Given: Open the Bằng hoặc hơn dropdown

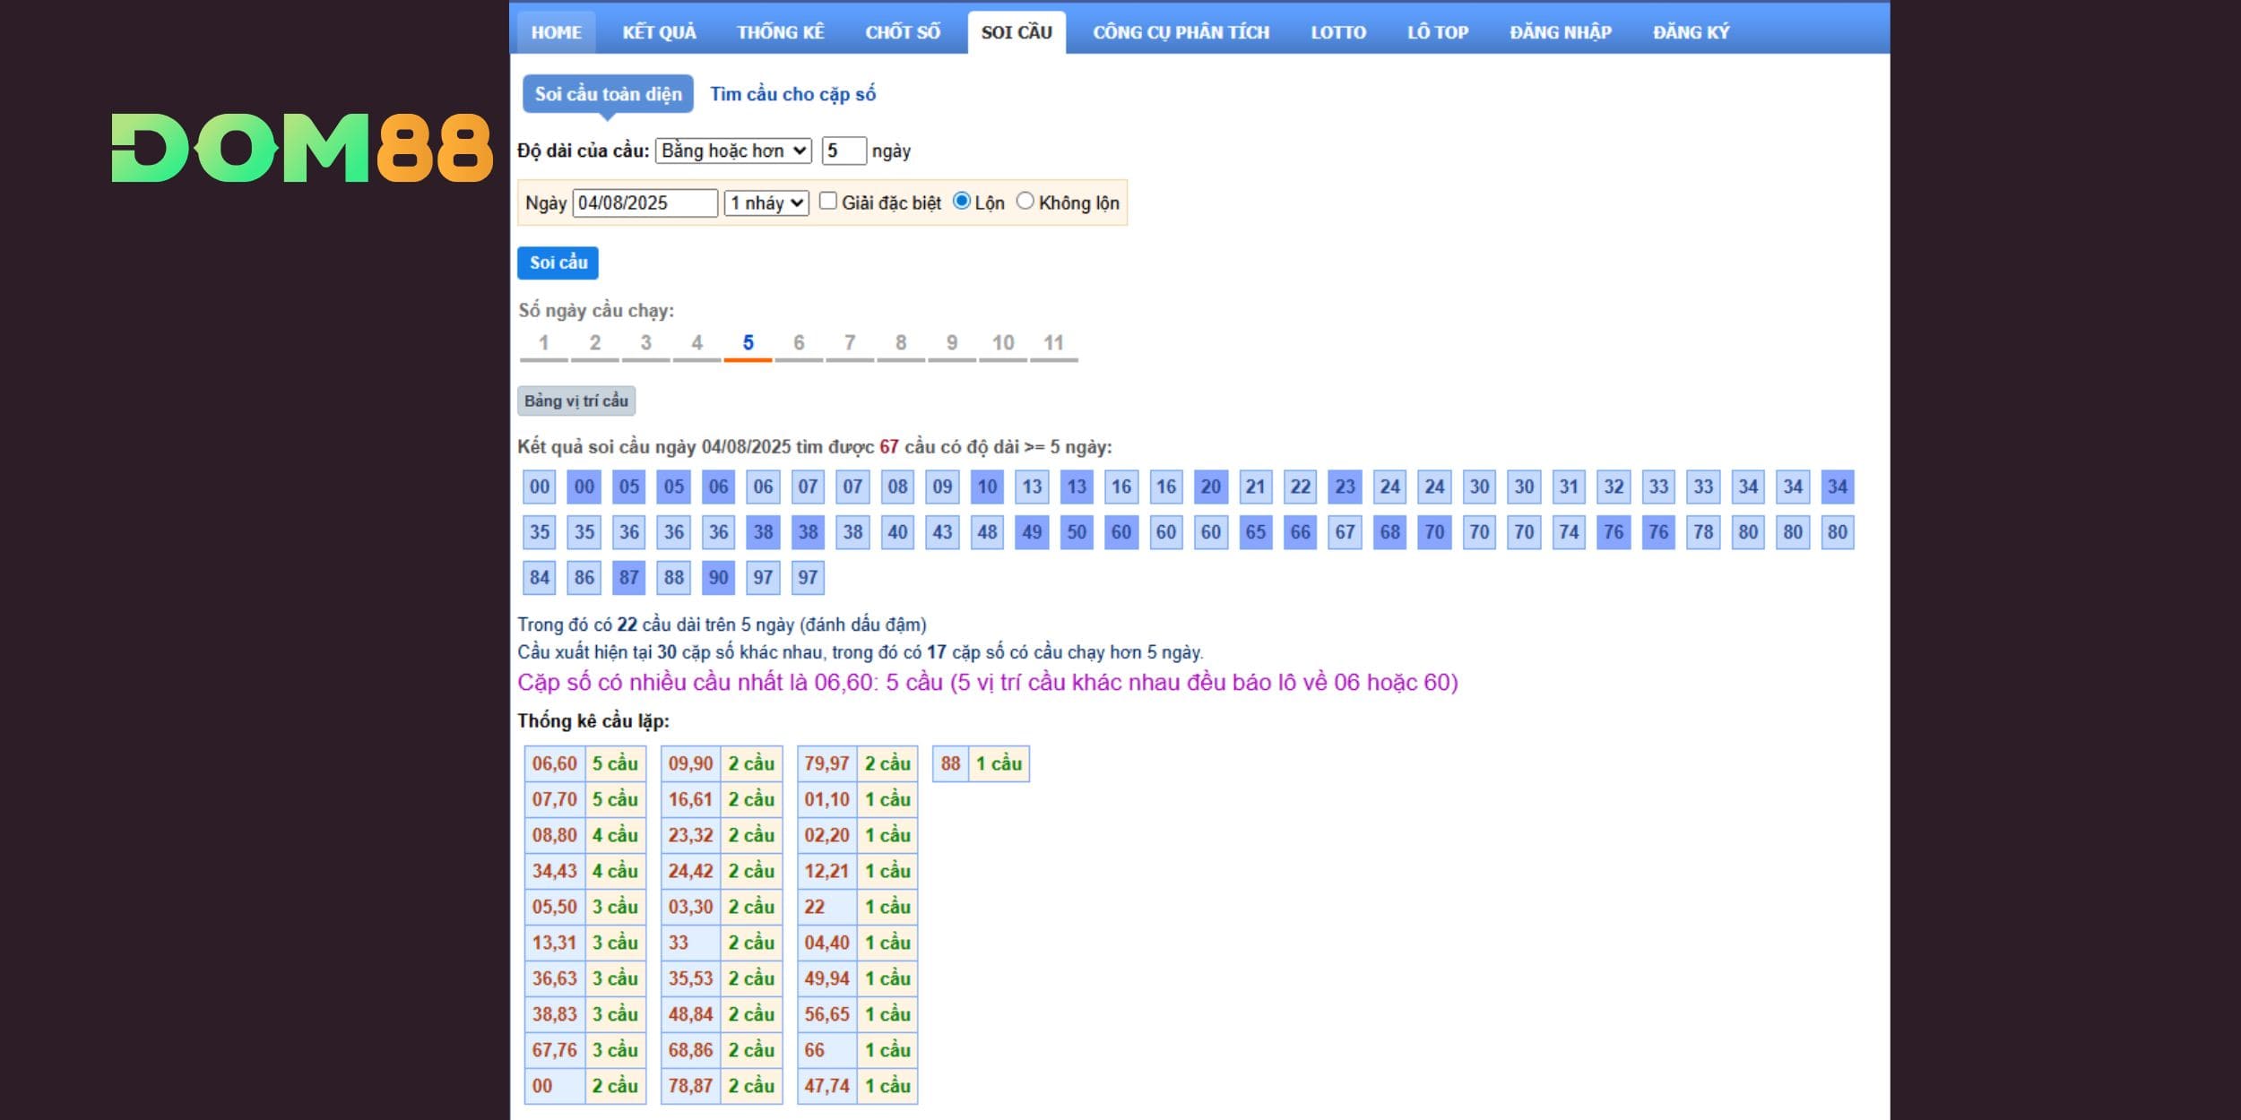Looking at the screenshot, I should coord(733,151).
